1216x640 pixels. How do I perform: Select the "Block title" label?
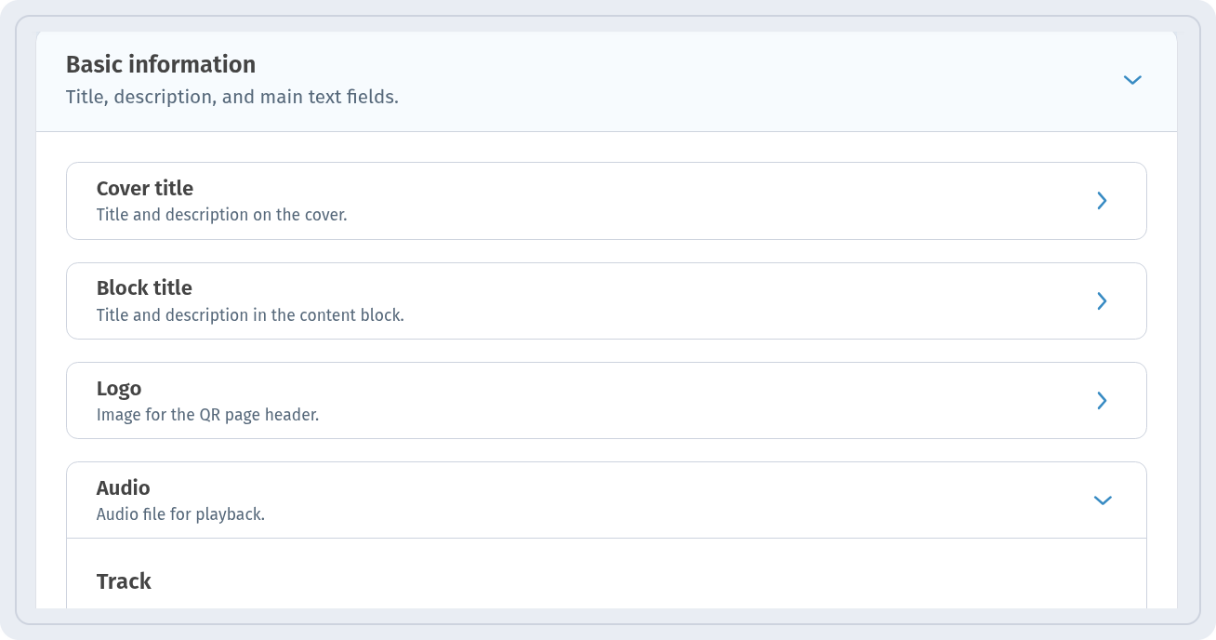coord(144,287)
